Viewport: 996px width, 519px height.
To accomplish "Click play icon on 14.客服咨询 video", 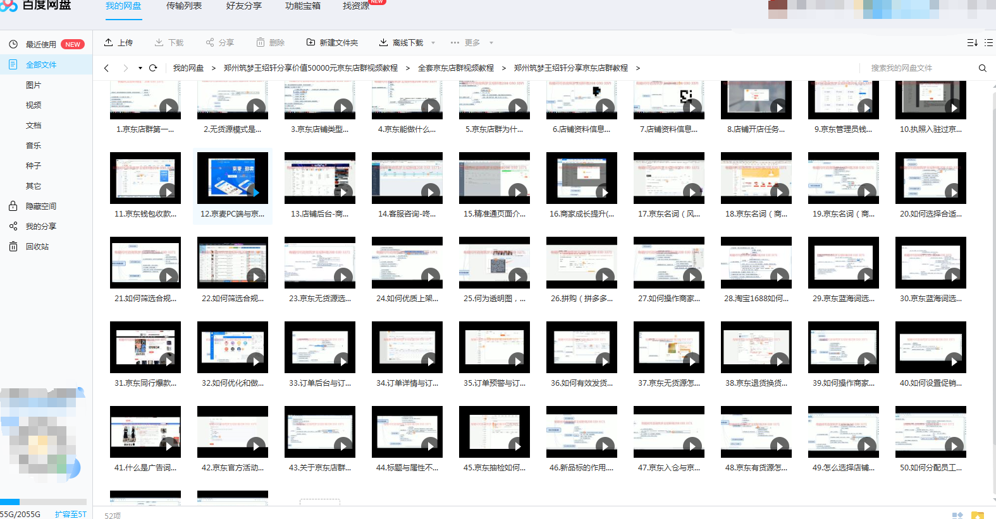I will pyautogui.click(x=431, y=193).
